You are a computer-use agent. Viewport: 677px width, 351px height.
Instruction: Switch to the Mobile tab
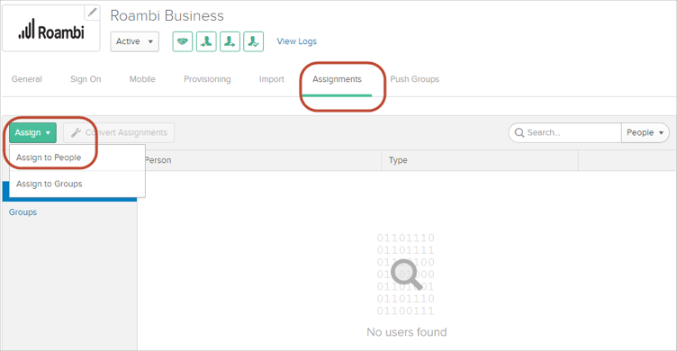pyautogui.click(x=142, y=79)
